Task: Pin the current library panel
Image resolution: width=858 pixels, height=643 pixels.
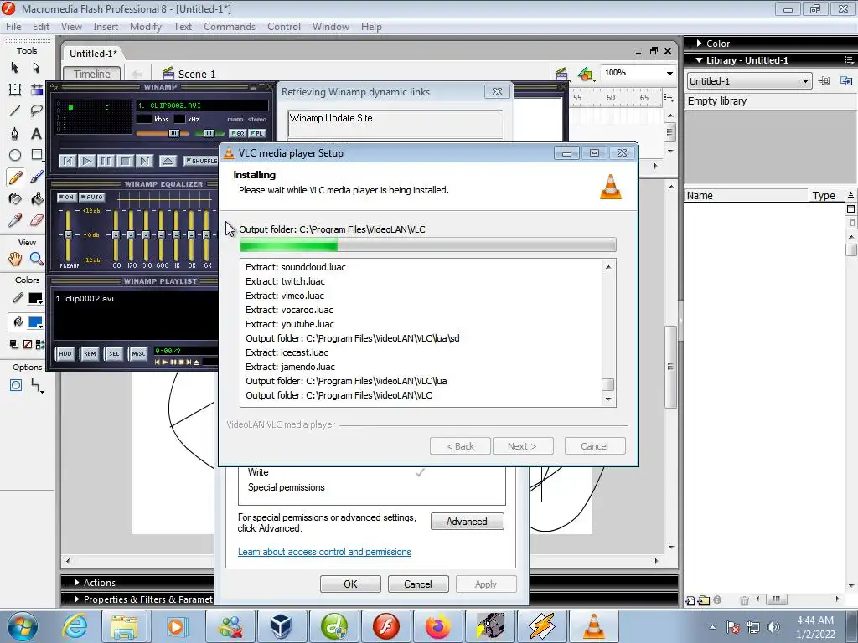Action: coord(824,81)
